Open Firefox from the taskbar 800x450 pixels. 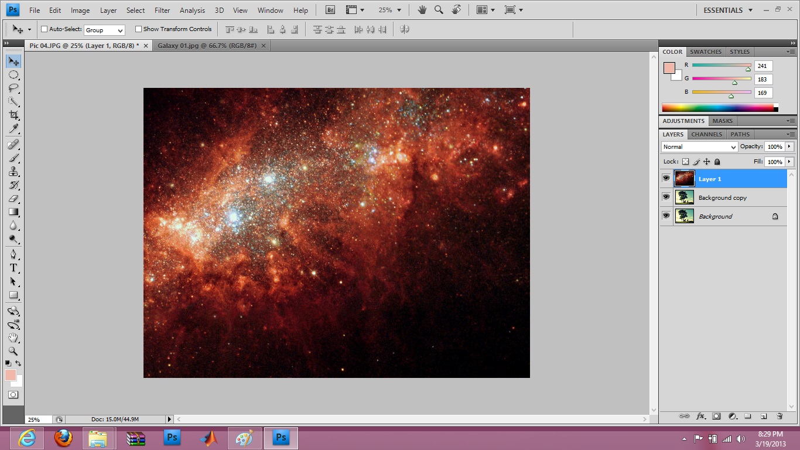point(63,438)
